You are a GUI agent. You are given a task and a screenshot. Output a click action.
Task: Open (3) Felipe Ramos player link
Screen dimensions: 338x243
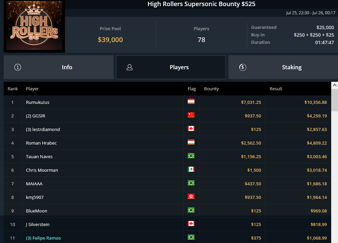43,238
